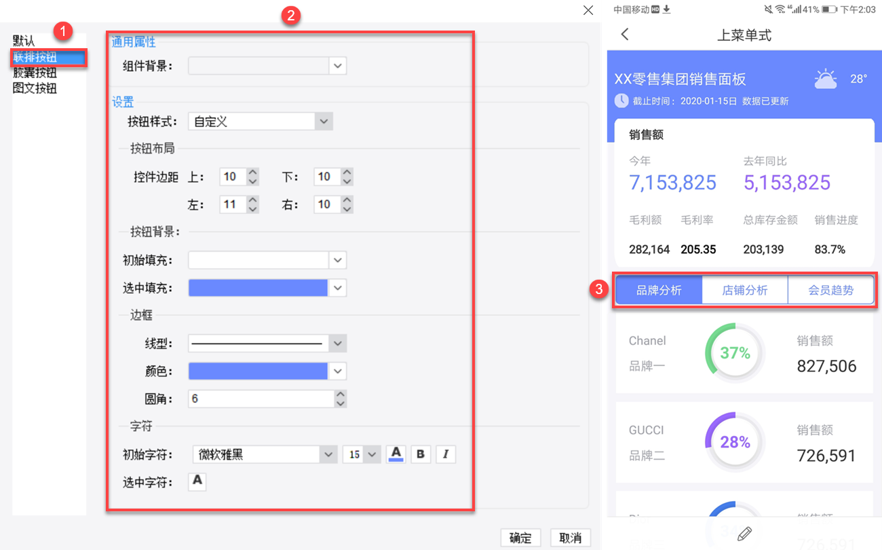Toggle bold for initial character font
The width and height of the screenshot is (882, 550).
tap(421, 454)
